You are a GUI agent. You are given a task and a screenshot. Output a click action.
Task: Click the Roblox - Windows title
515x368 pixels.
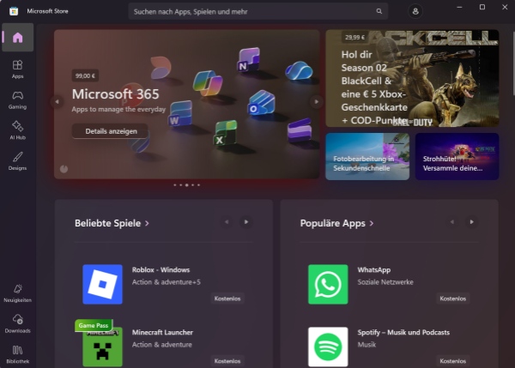(x=161, y=270)
